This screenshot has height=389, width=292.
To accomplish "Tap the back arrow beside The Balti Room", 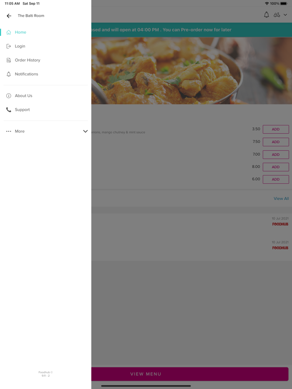I will (x=9, y=16).
